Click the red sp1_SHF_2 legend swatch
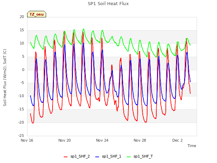The height and width of the screenshot is (163, 217). click(x=65, y=157)
